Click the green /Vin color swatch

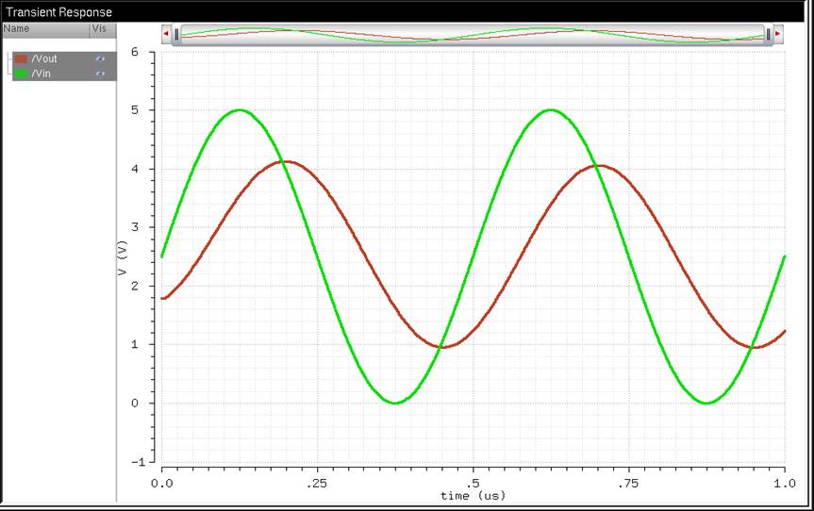click(21, 73)
